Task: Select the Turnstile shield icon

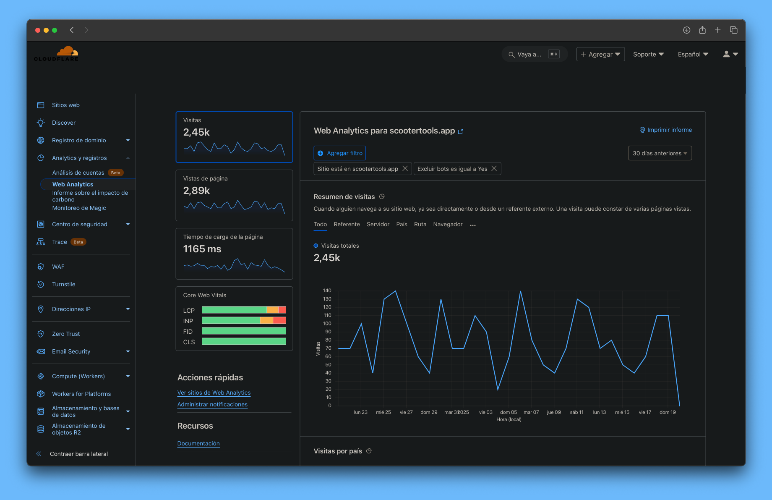Action: coord(41,284)
